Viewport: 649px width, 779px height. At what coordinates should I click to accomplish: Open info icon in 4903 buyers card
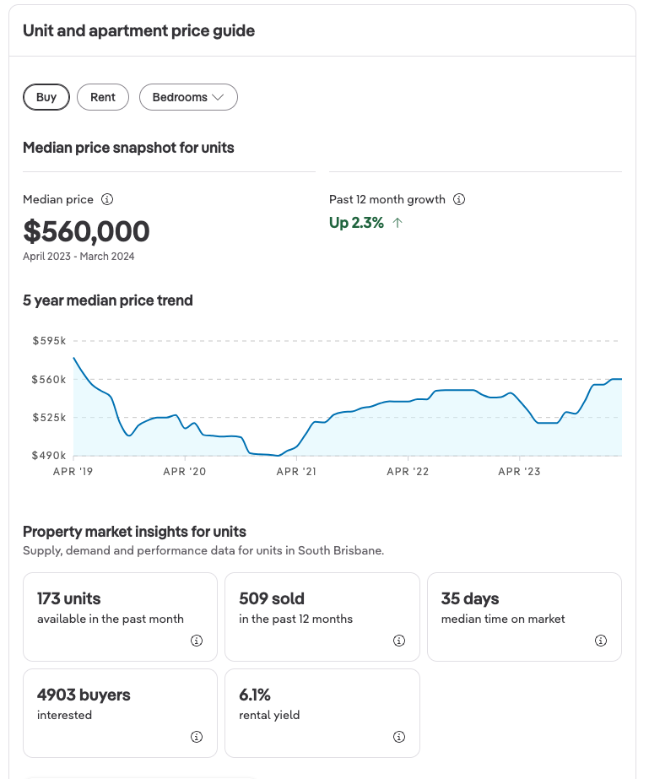pos(197,737)
